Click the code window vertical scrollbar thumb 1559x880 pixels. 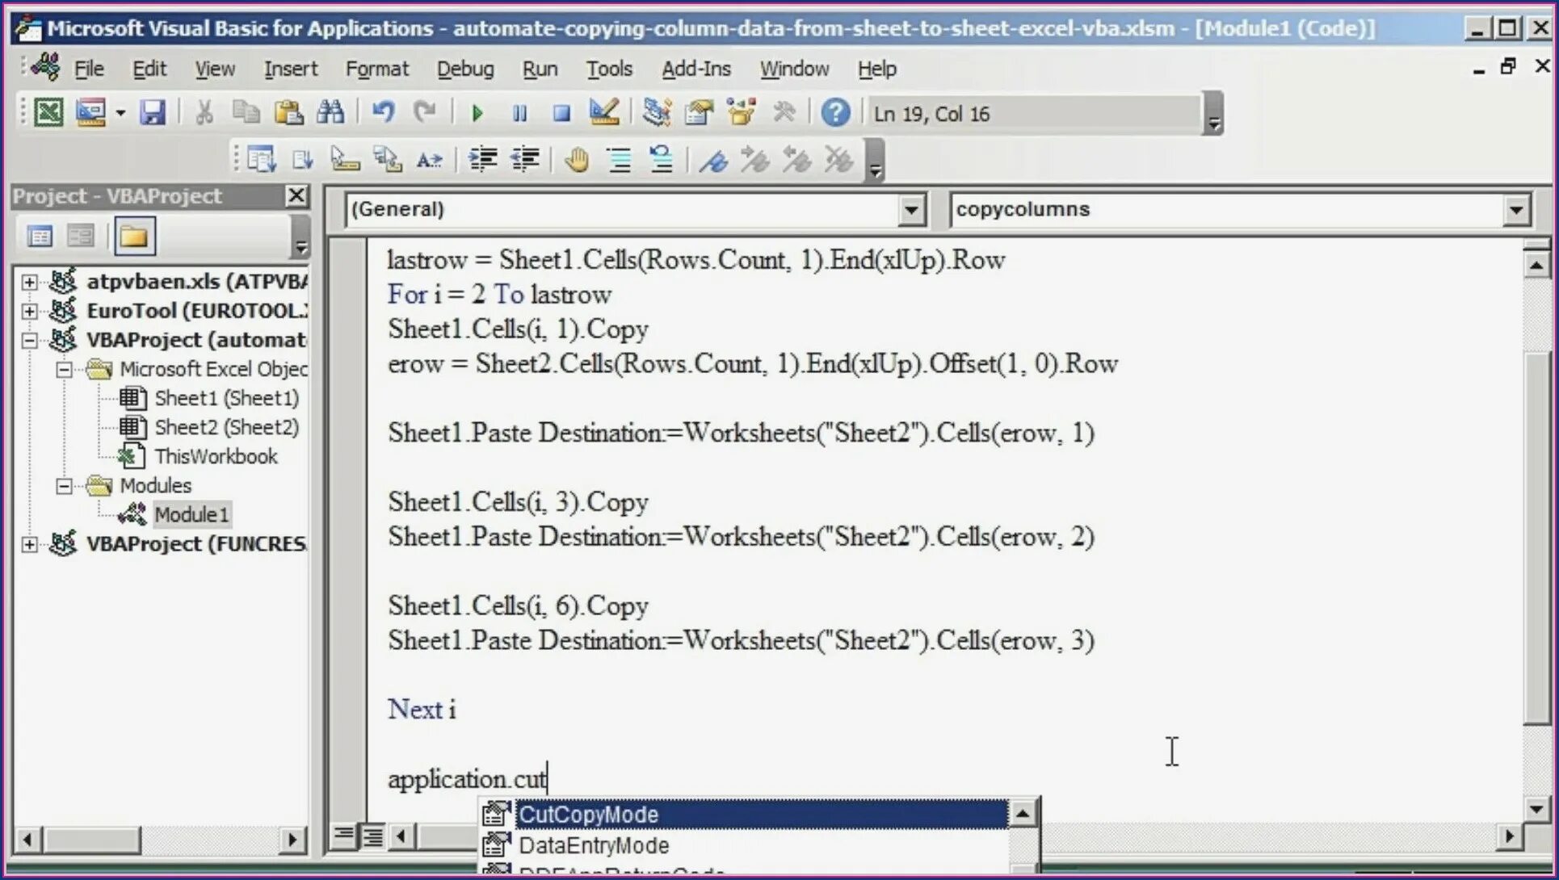point(1536,537)
